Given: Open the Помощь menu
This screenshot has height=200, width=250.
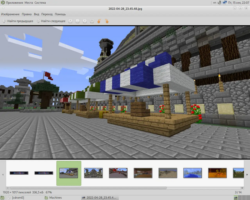Looking at the screenshot, I should click(x=60, y=14).
